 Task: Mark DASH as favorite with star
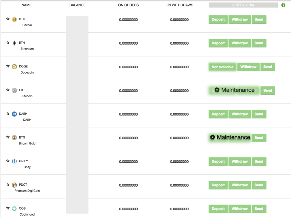[8, 113]
